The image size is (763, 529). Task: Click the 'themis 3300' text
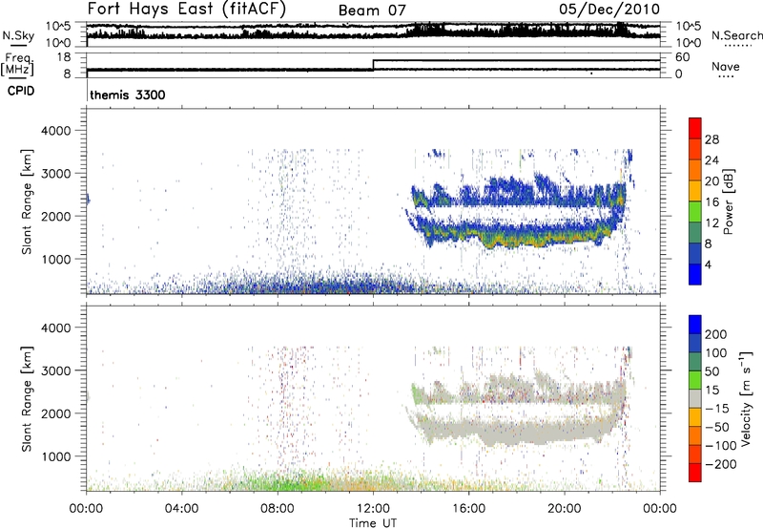tap(128, 95)
